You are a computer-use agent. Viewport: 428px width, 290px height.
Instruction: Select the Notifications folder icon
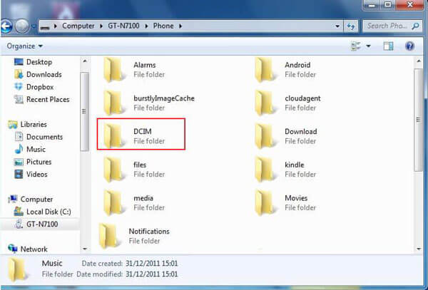(108, 236)
